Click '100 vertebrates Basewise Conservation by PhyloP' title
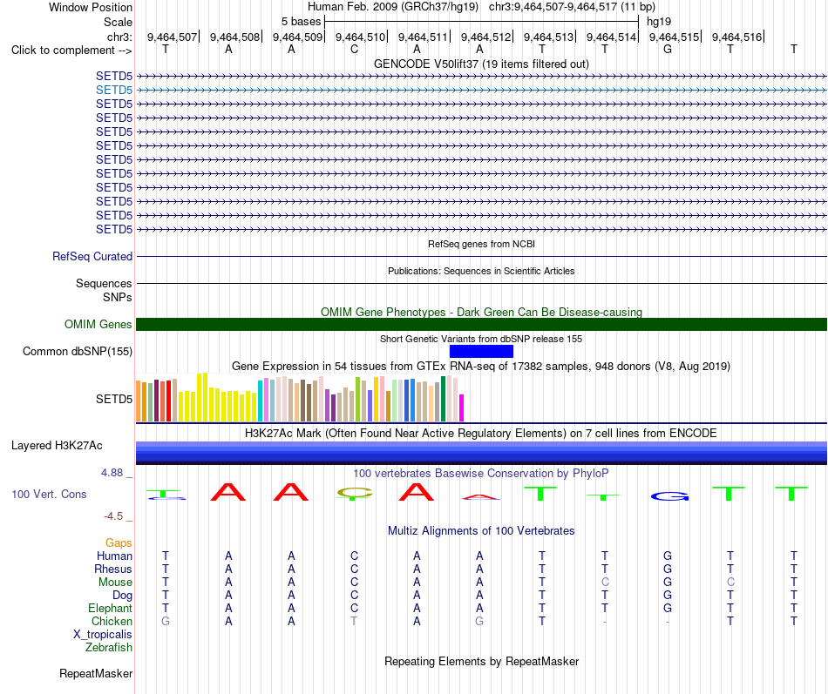Viewport: 828px width, 694px height. [481, 474]
